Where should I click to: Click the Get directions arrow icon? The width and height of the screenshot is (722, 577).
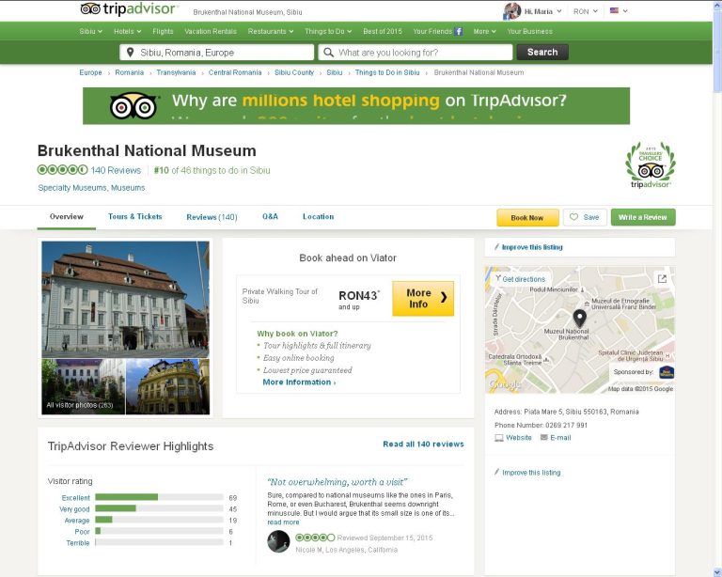click(498, 279)
